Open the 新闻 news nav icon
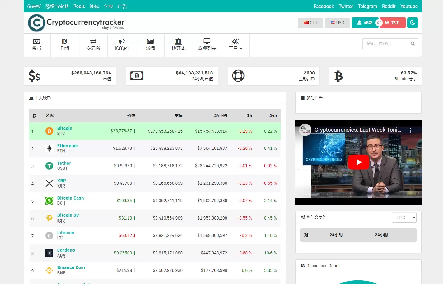Viewport: 443px width, 284px height. (150, 41)
